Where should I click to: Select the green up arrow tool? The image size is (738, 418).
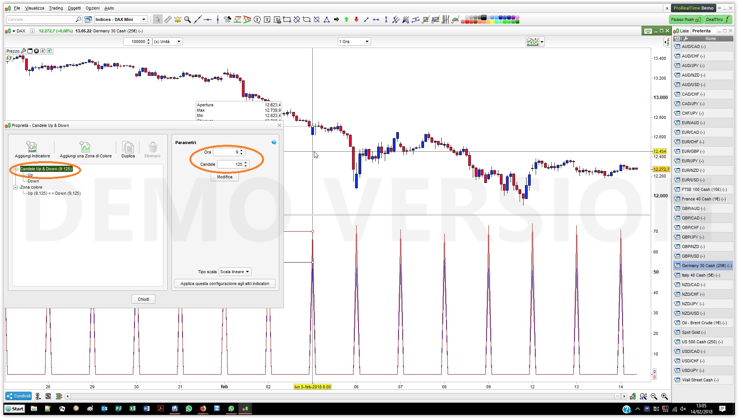coord(346,19)
